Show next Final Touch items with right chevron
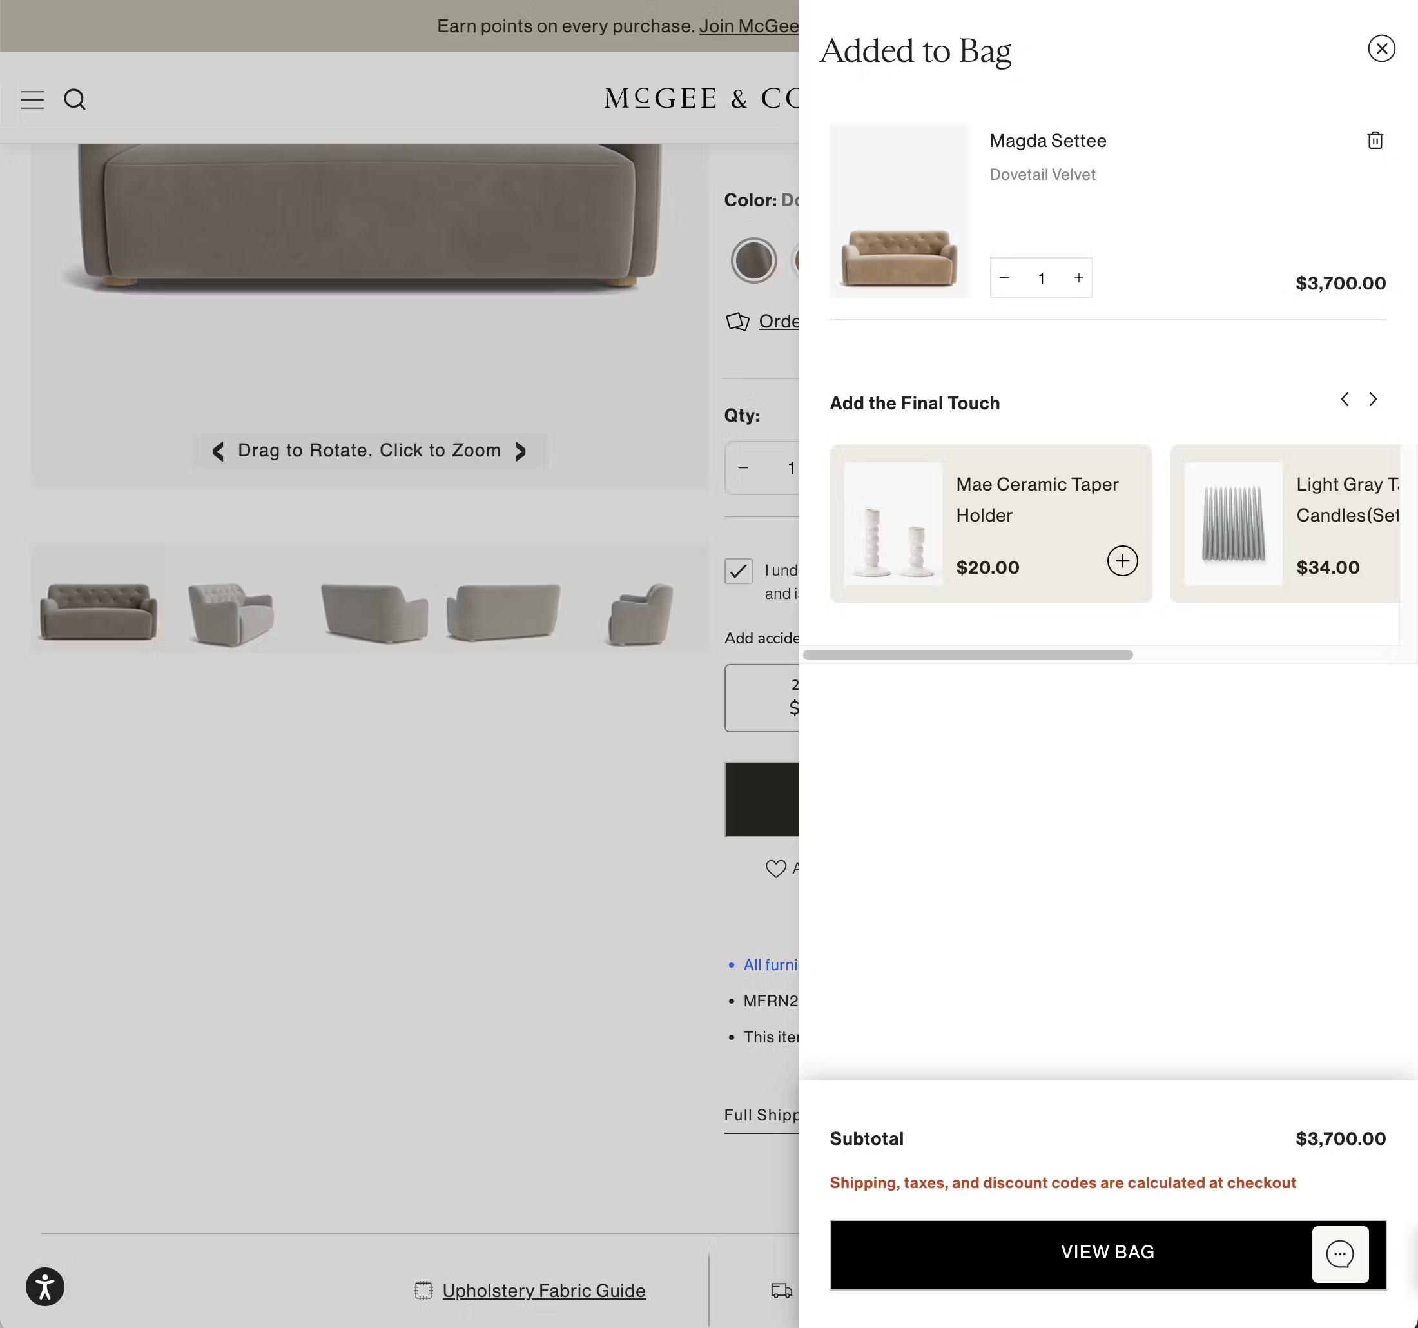 1372,399
